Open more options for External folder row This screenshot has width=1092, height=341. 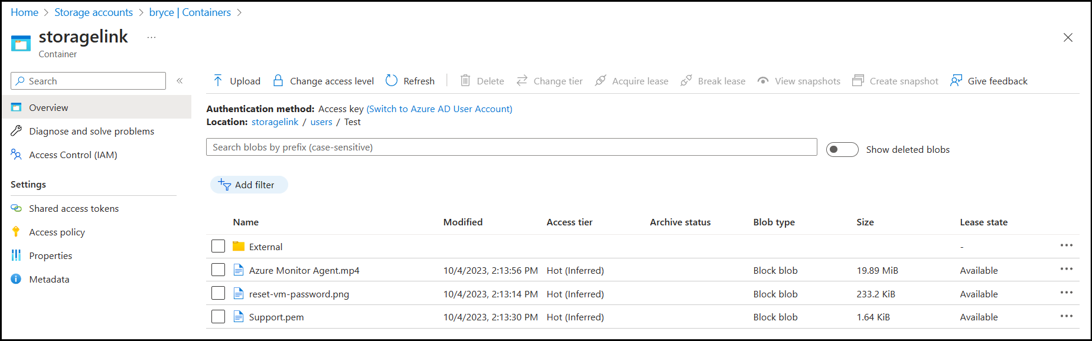coord(1066,245)
